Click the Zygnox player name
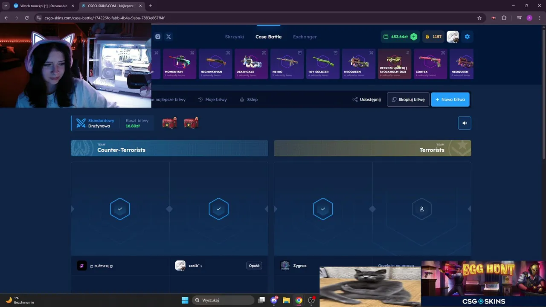The image size is (546, 307). click(300, 266)
